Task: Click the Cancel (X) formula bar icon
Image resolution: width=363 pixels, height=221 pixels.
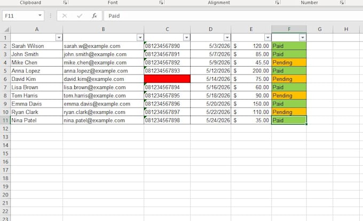Action: (x=65, y=15)
